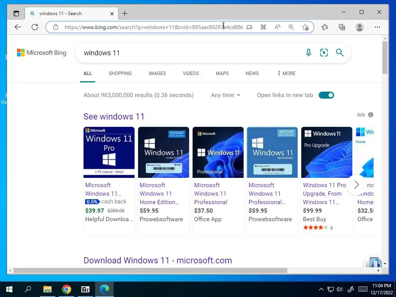Click the Ads info icon
Screen dimensions: 396x297
(370, 114)
